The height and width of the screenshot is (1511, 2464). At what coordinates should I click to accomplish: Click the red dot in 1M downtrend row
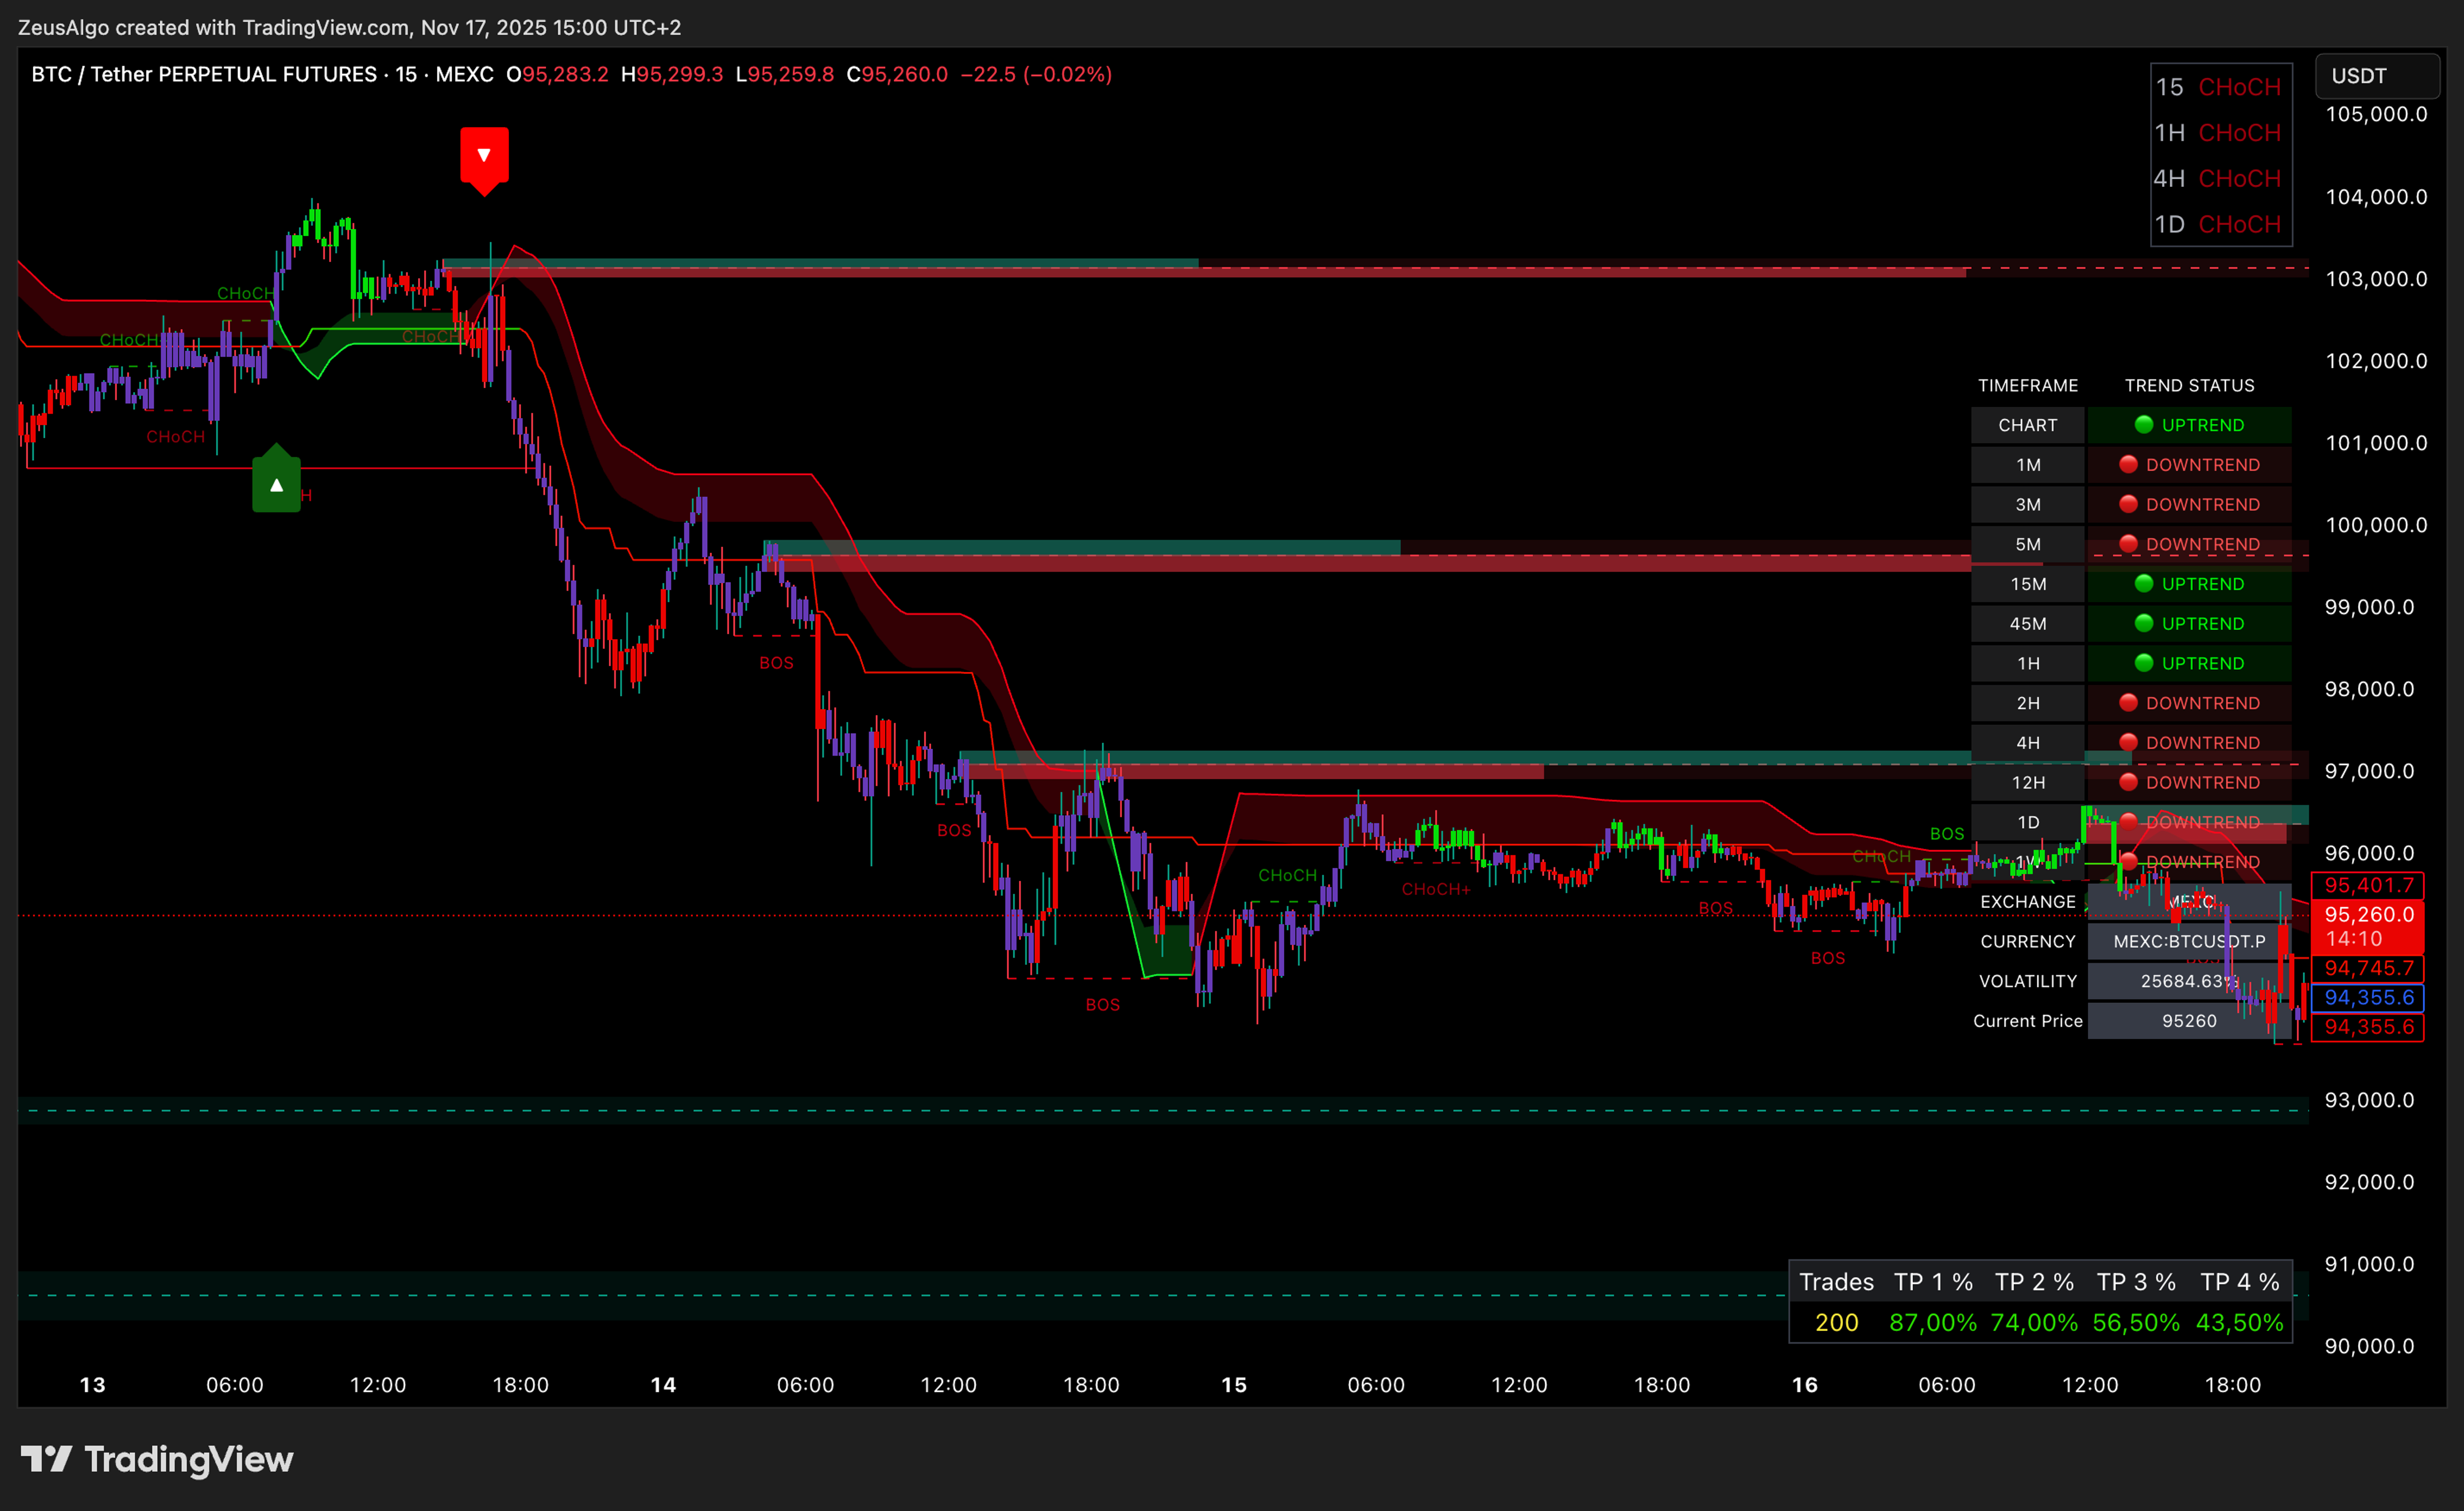2128,464
